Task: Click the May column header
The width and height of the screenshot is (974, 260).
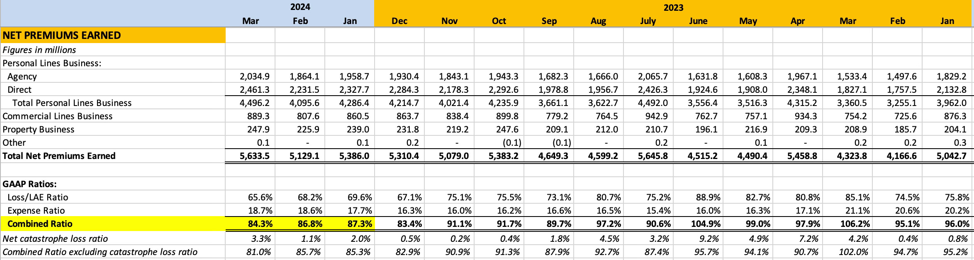Action: (748, 21)
